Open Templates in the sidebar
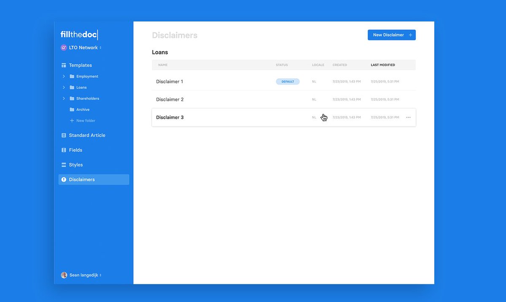Viewport: 506px width, 302px height. 81,65
